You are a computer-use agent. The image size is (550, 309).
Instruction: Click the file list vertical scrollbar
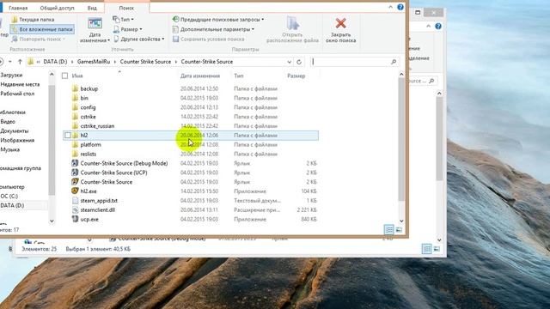tap(401, 139)
